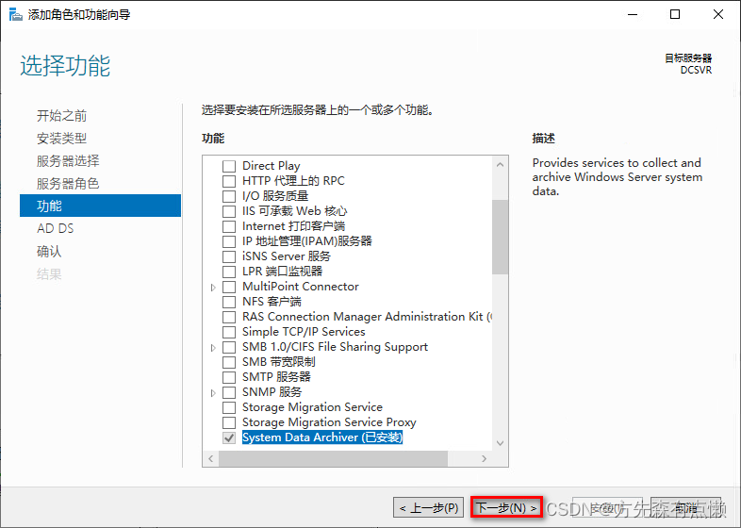The width and height of the screenshot is (741, 528).
Task: Minimize the wizard window
Action: pos(633,15)
